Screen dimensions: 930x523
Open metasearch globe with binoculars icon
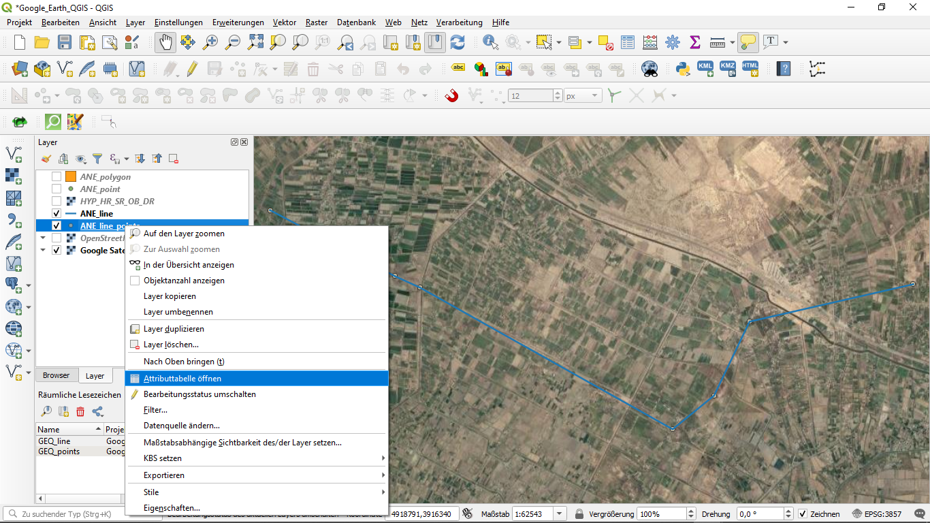[650, 69]
